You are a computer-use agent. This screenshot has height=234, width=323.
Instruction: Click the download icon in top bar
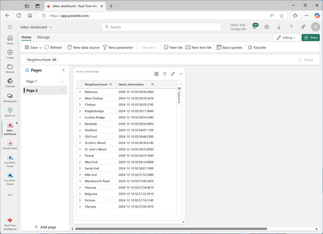pos(279,27)
